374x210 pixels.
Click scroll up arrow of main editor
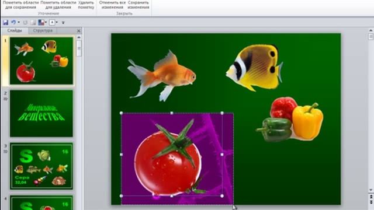coord(370,30)
